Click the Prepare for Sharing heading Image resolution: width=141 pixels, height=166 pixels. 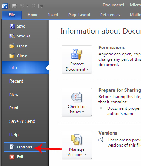coord(120,90)
